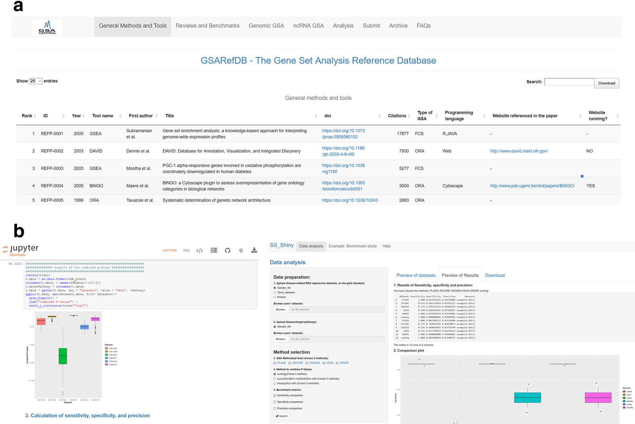The width and height of the screenshot is (635, 424).
Task: Click the Tool name column sort icon
Action: 120,116
